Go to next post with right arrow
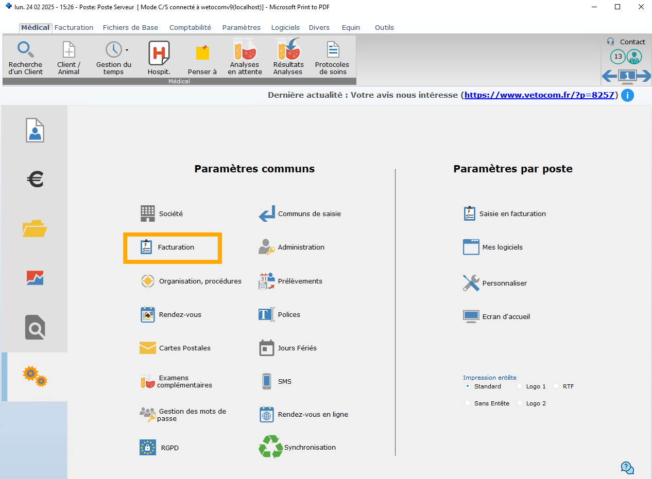 click(x=644, y=76)
